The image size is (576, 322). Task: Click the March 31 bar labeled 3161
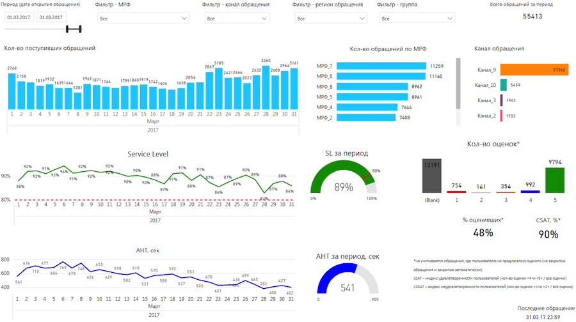coord(294,88)
